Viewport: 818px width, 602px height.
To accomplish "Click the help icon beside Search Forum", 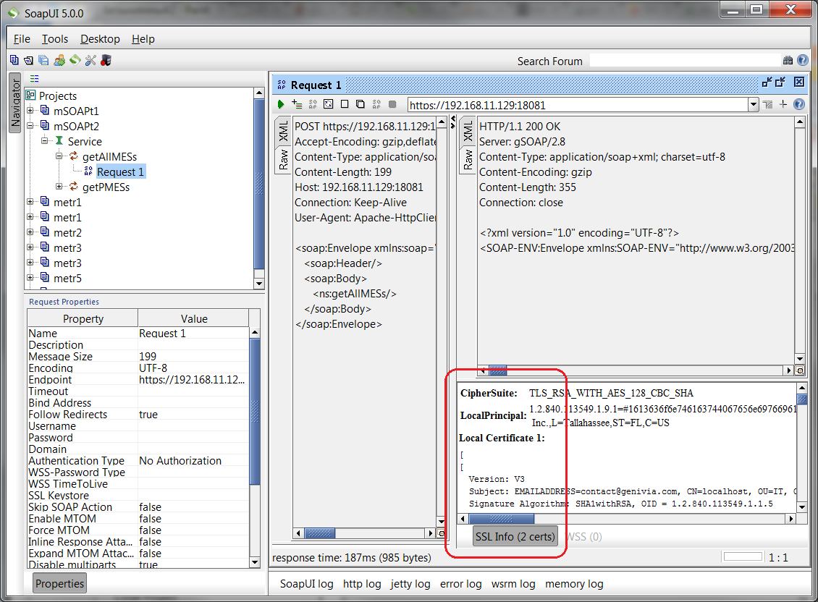I will tap(802, 61).
